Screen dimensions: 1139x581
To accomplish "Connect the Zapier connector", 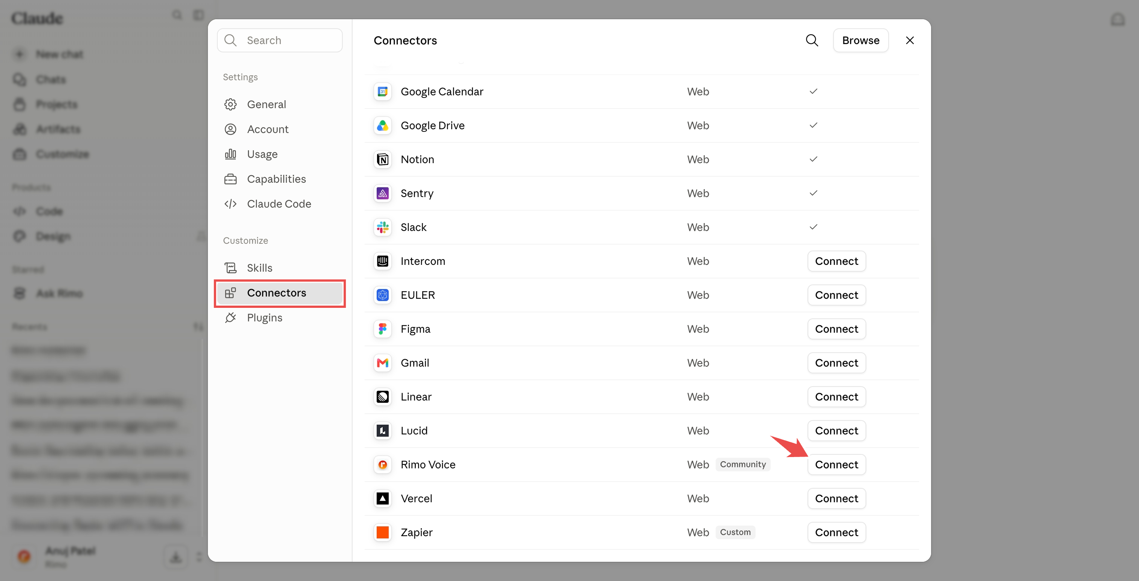I will pos(837,532).
